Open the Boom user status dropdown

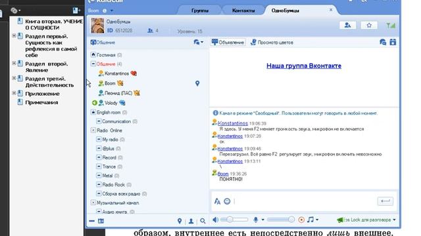pos(112,10)
